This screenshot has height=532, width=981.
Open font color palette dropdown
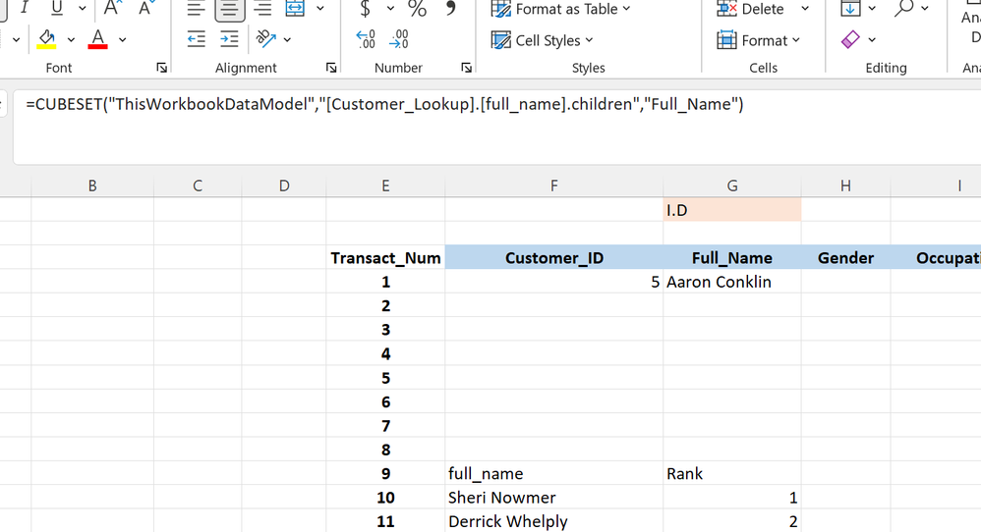point(123,39)
